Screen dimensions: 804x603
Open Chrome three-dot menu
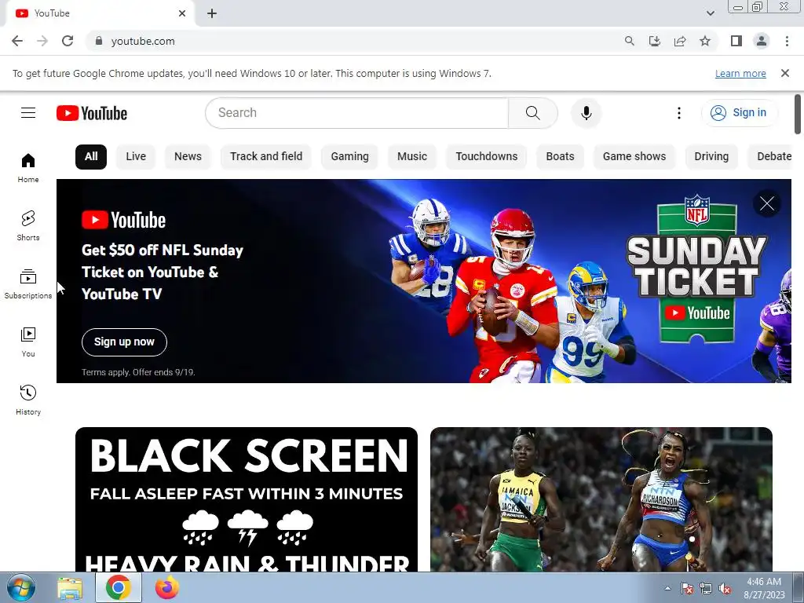(x=787, y=41)
